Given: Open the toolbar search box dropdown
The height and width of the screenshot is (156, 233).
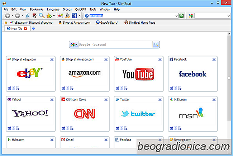Looking at the screenshot, I should pyautogui.click(x=229, y=16).
